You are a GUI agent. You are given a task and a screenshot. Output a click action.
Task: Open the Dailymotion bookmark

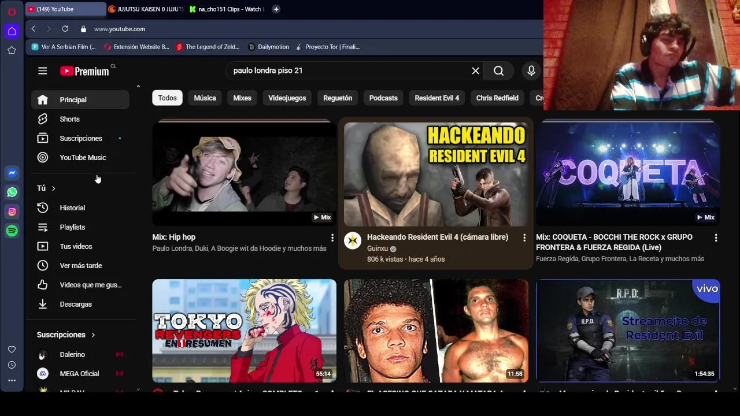point(268,47)
